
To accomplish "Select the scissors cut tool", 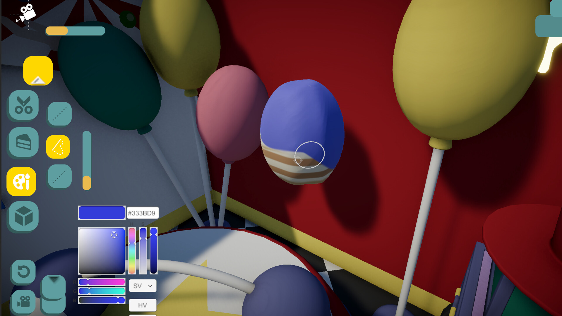I will coord(24,105).
